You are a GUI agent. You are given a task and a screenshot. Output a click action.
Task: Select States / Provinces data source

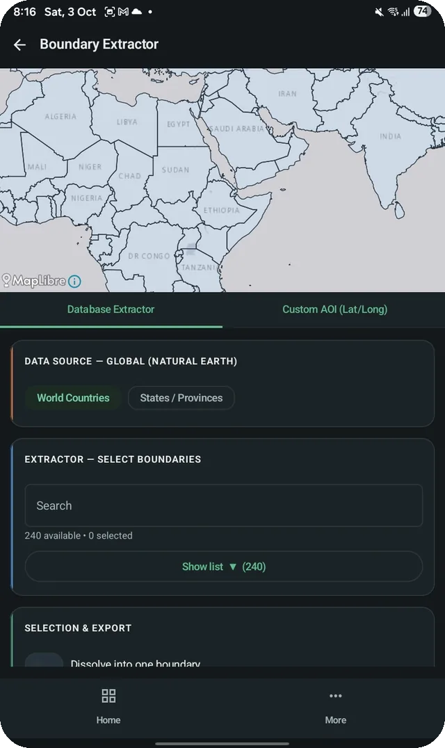(181, 398)
